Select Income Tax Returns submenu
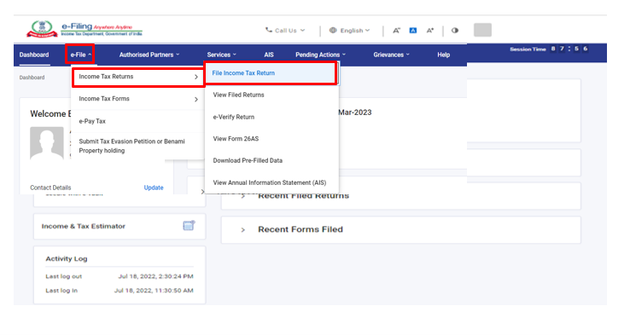The height and width of the screenshot is (335, 630). [x=138, y=77]
